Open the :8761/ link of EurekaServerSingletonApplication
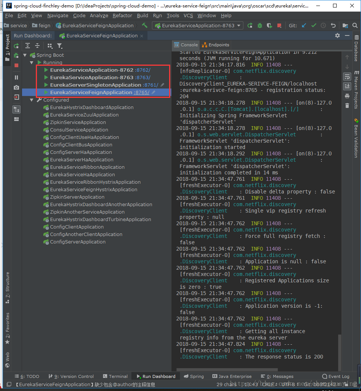The image size is (361, 391). click(x=150, y=85)
